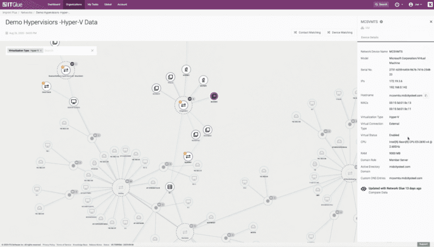Open Status footer link
The image size is (434, 247).
click(x=107, y=245)
